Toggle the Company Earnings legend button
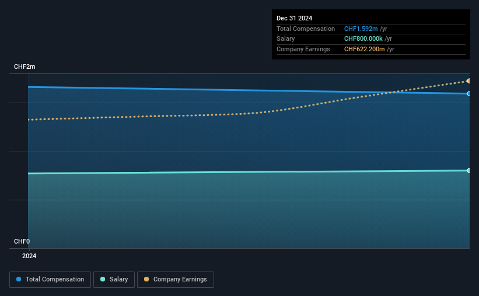Image resolution: width=479 pixels, height=296 pixels. pyautogui.click(x=176, y=280)
